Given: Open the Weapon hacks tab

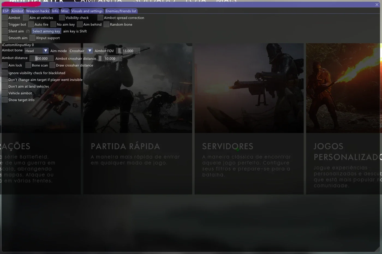Looking at the screenshot, I should click(38, 11).
